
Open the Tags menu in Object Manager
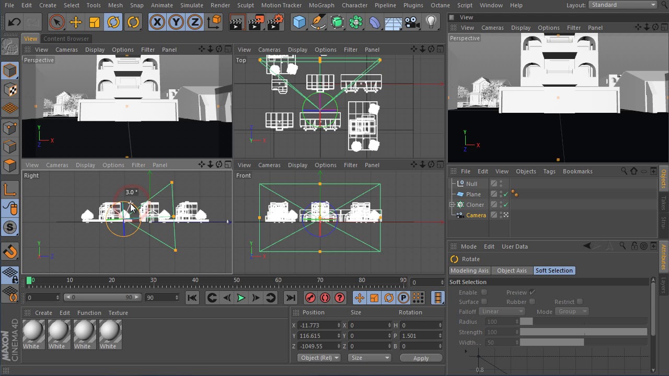(549, 171)
